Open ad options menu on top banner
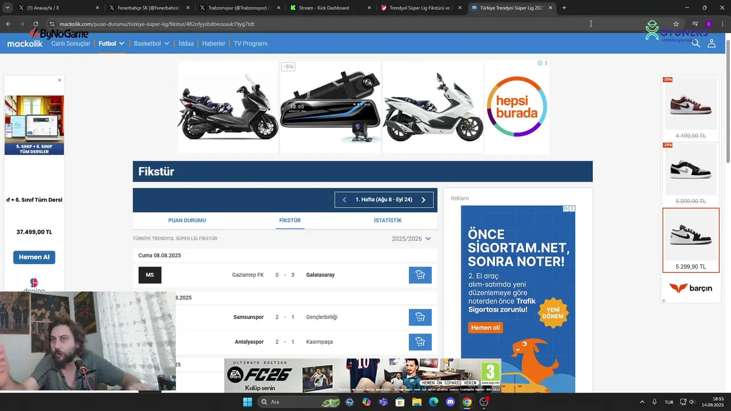 pyautogui.click(x=546, y=63)
